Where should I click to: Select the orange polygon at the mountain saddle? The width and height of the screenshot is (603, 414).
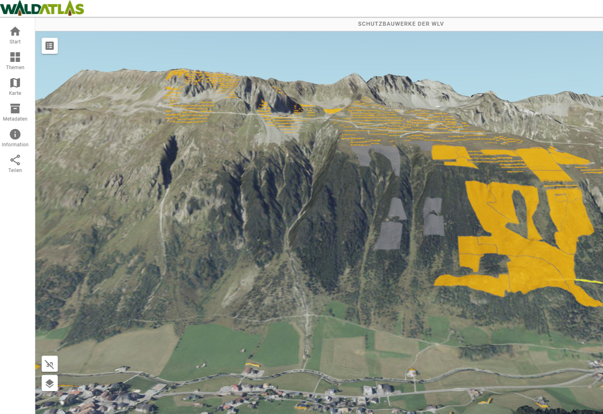click(x=332, y=111)
